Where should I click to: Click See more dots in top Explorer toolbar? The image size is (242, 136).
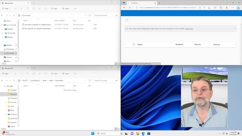click(75, 8)
